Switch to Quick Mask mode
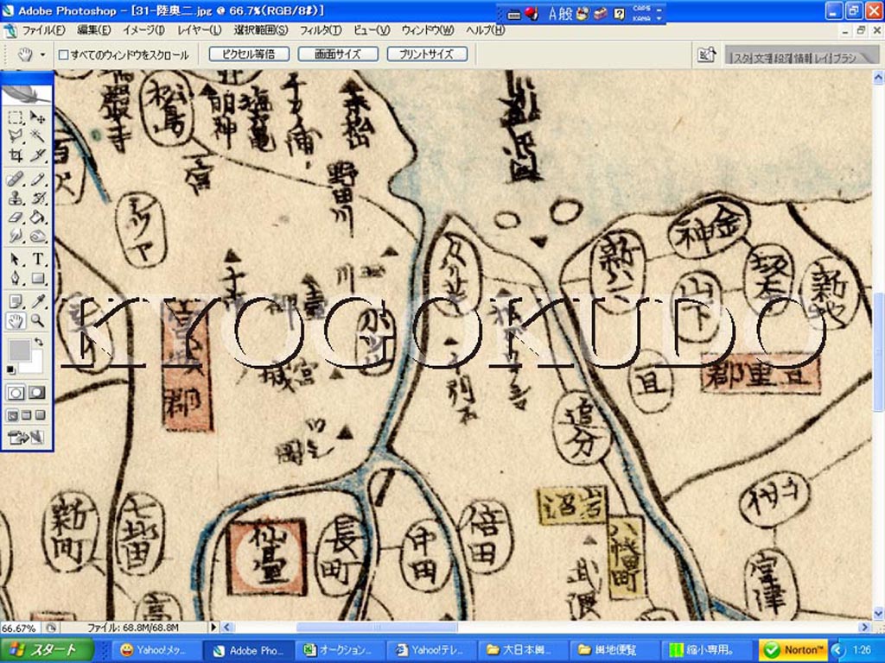885x663 pixels. click(37, 393)
